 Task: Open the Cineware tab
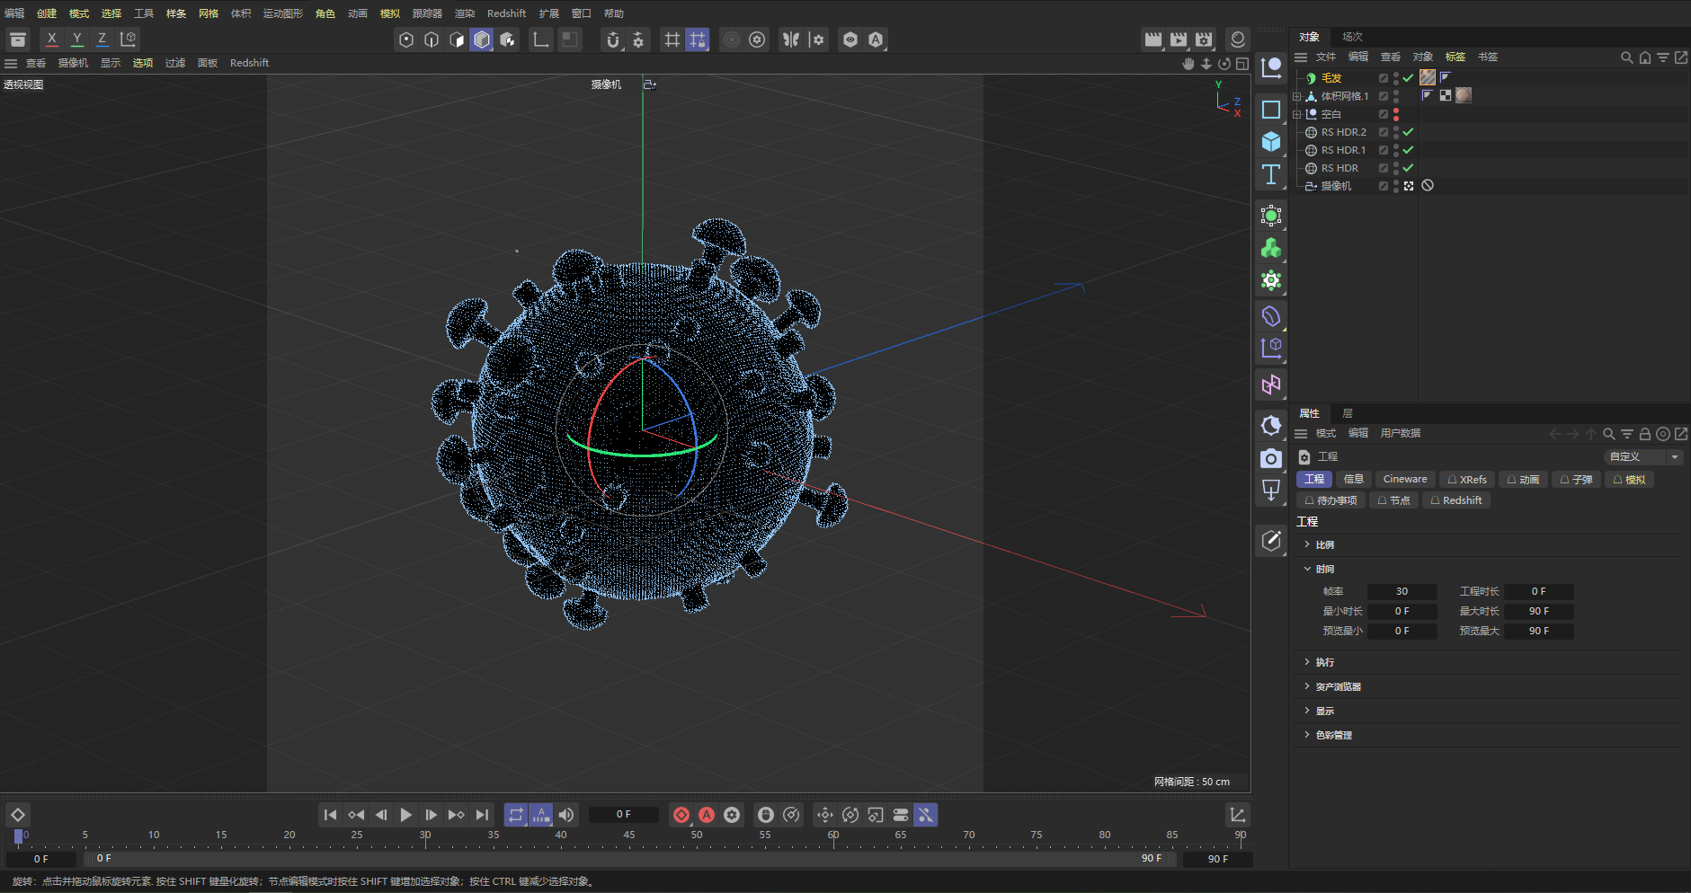[1404, 480]
